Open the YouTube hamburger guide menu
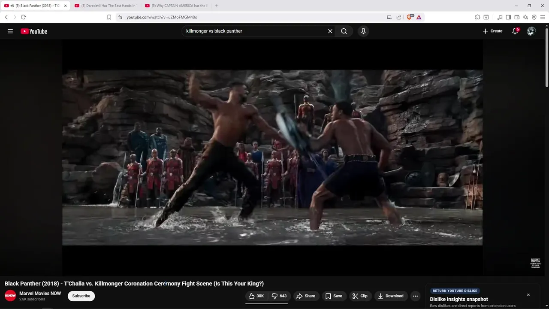The height and width of the screenshot is (309, 549). click(x=10, y=31)
